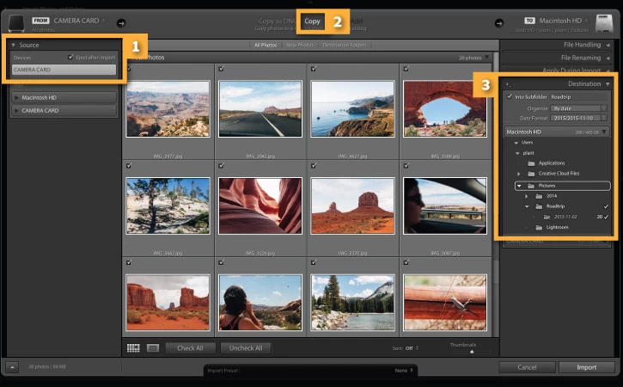Click the Macintosh HD drive icon in header

[604, 23]
